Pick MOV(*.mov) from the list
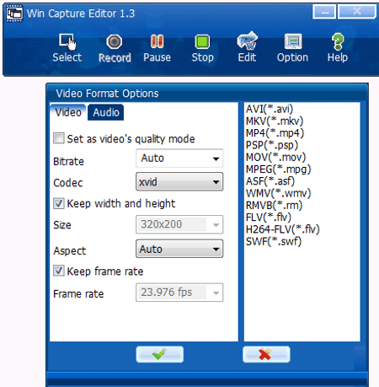This screenshot has width=379, height=387. [x=275, y=157]
